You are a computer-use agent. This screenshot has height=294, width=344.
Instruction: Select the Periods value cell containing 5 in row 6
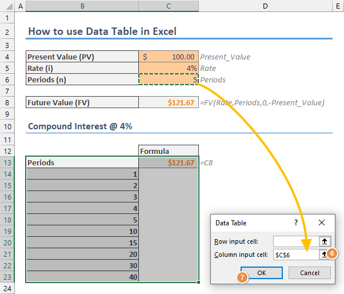(169, 80)
